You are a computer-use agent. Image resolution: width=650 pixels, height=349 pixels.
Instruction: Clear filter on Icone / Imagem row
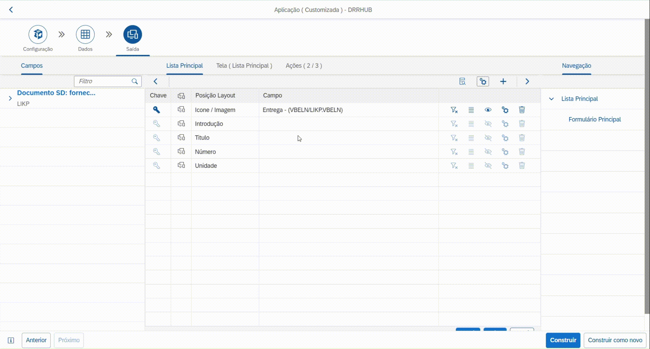pos(454,110)
